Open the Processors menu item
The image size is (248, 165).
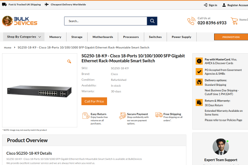point(131,37)
